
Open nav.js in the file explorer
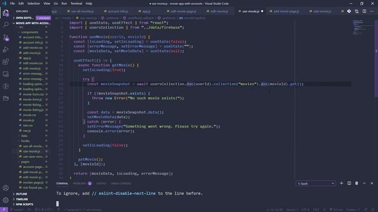[27, 131]
